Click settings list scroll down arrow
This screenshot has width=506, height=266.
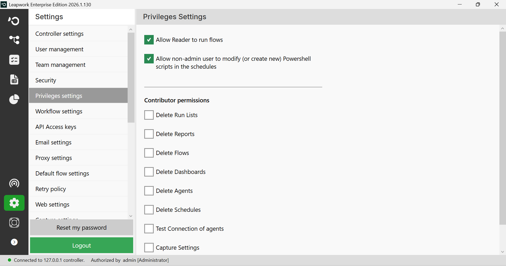(131, 216)
